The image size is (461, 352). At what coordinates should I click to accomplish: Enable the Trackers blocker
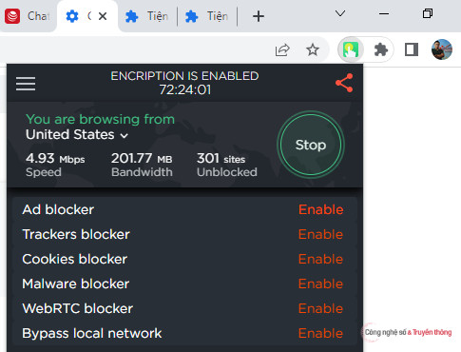[x=320, y=234]
